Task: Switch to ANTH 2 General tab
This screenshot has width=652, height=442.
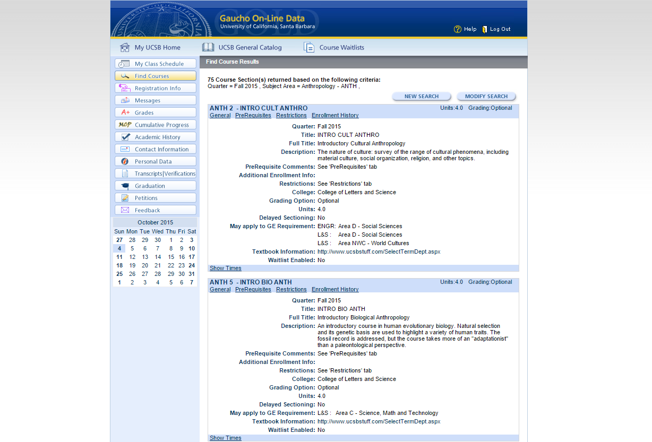Action: point(220,115)
